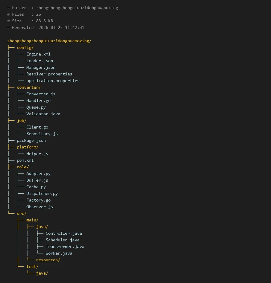Click the pom.xml file

[x=25, y=160]
